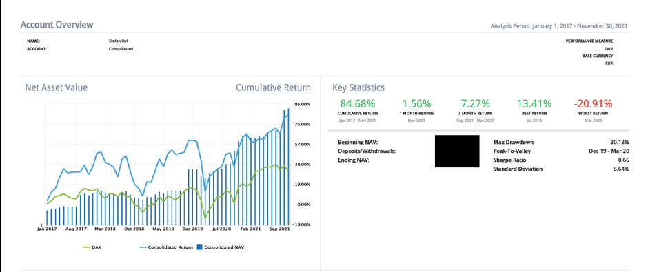The image size is (648, 272).
Task: Click the Peak-To-Valley label
Action: (512, 151)
